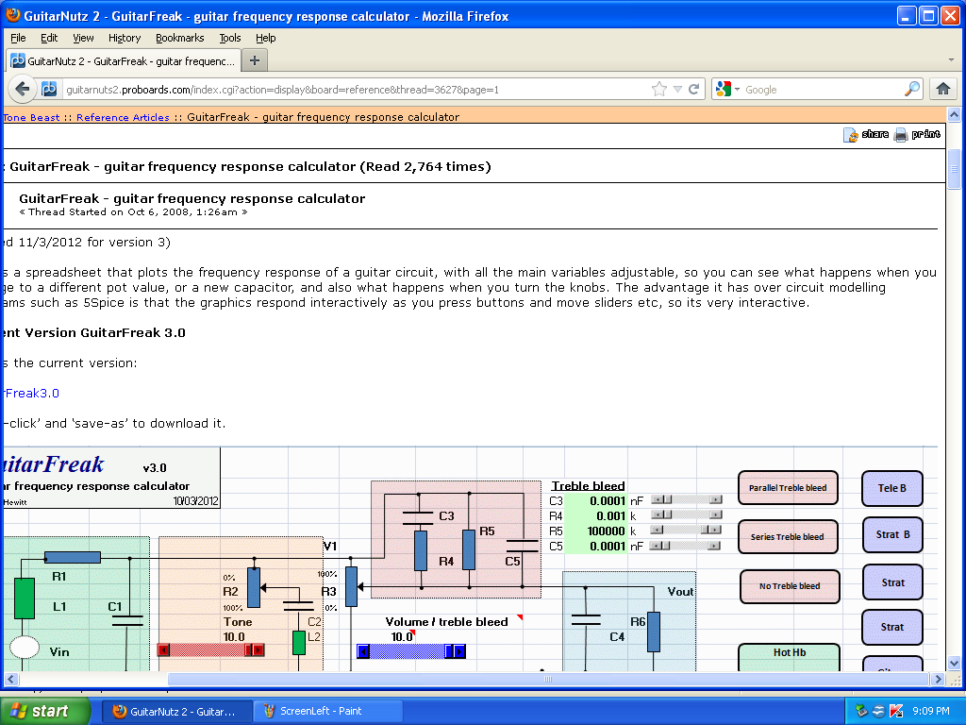This screenshot has height=725, width=966.
Task: Click the print icon on the thread
Action: pyautogui.click(x=901, y=135)
